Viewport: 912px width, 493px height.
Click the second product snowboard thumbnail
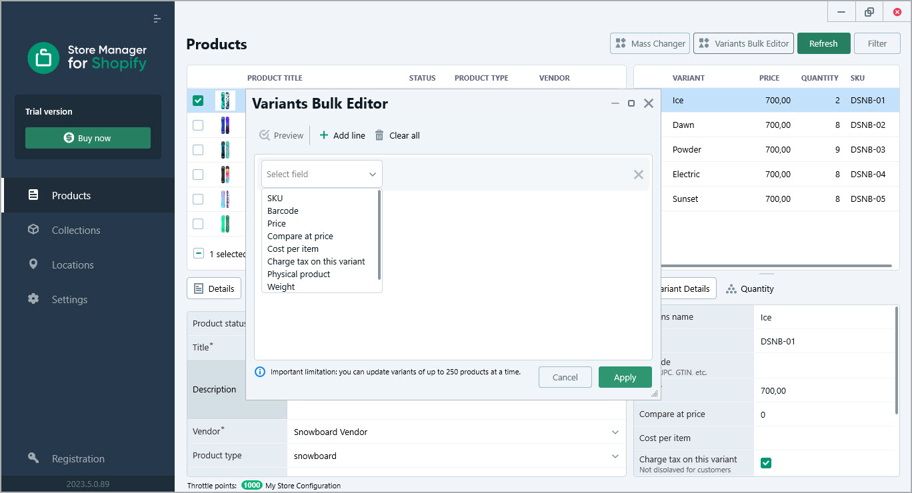coord(225,125)
